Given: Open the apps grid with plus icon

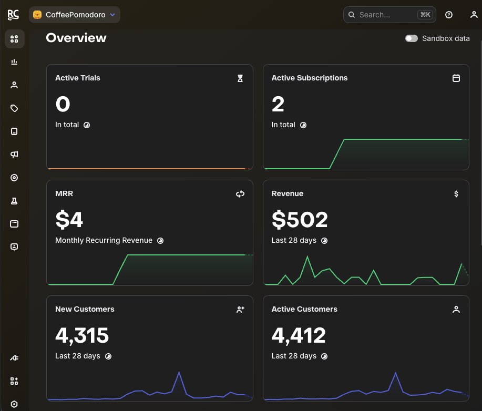Looking at the screenshot, I should tap(14, 381).
